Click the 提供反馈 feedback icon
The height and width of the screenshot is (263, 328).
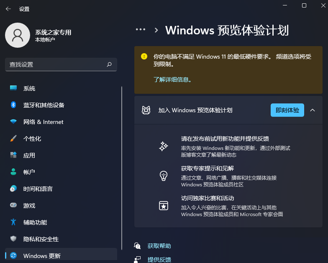[x=137, y=260]
